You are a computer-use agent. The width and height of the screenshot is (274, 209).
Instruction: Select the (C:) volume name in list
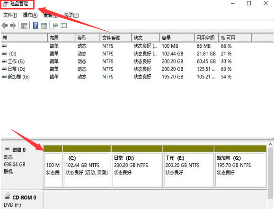point(13,54)
